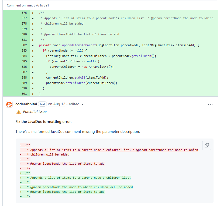Select line number 382 in the diff

pyautogui.click(x=24, y=45)
